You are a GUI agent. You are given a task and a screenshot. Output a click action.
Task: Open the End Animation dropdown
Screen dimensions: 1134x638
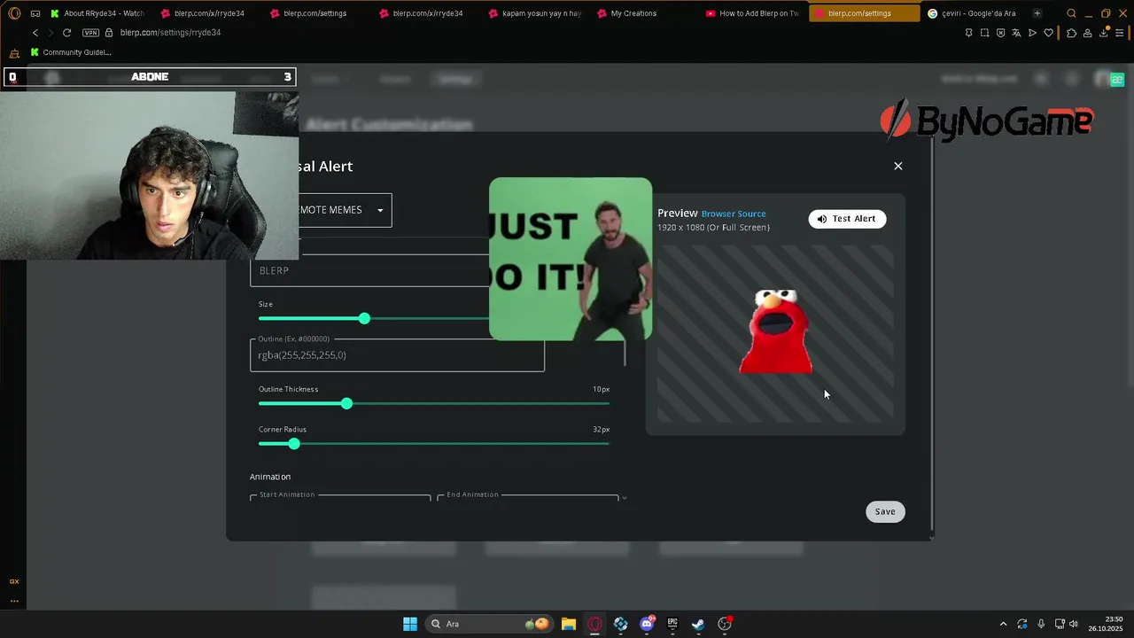tap(528, 497)
